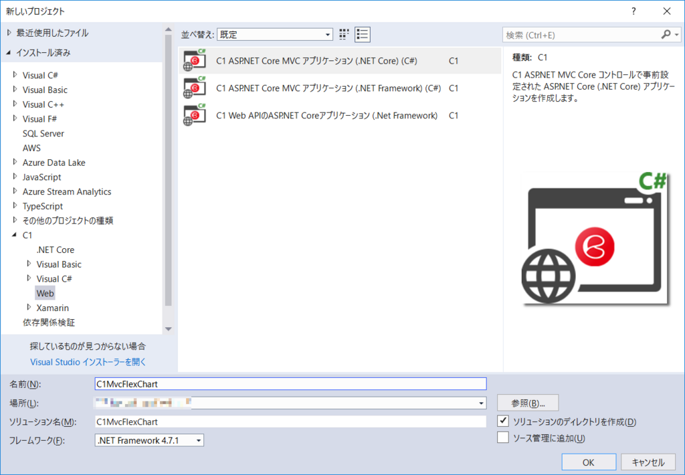Click the C1 ASP.NET Core MVC (.NET Framework) template icon
685x475 pixels.
195,88
